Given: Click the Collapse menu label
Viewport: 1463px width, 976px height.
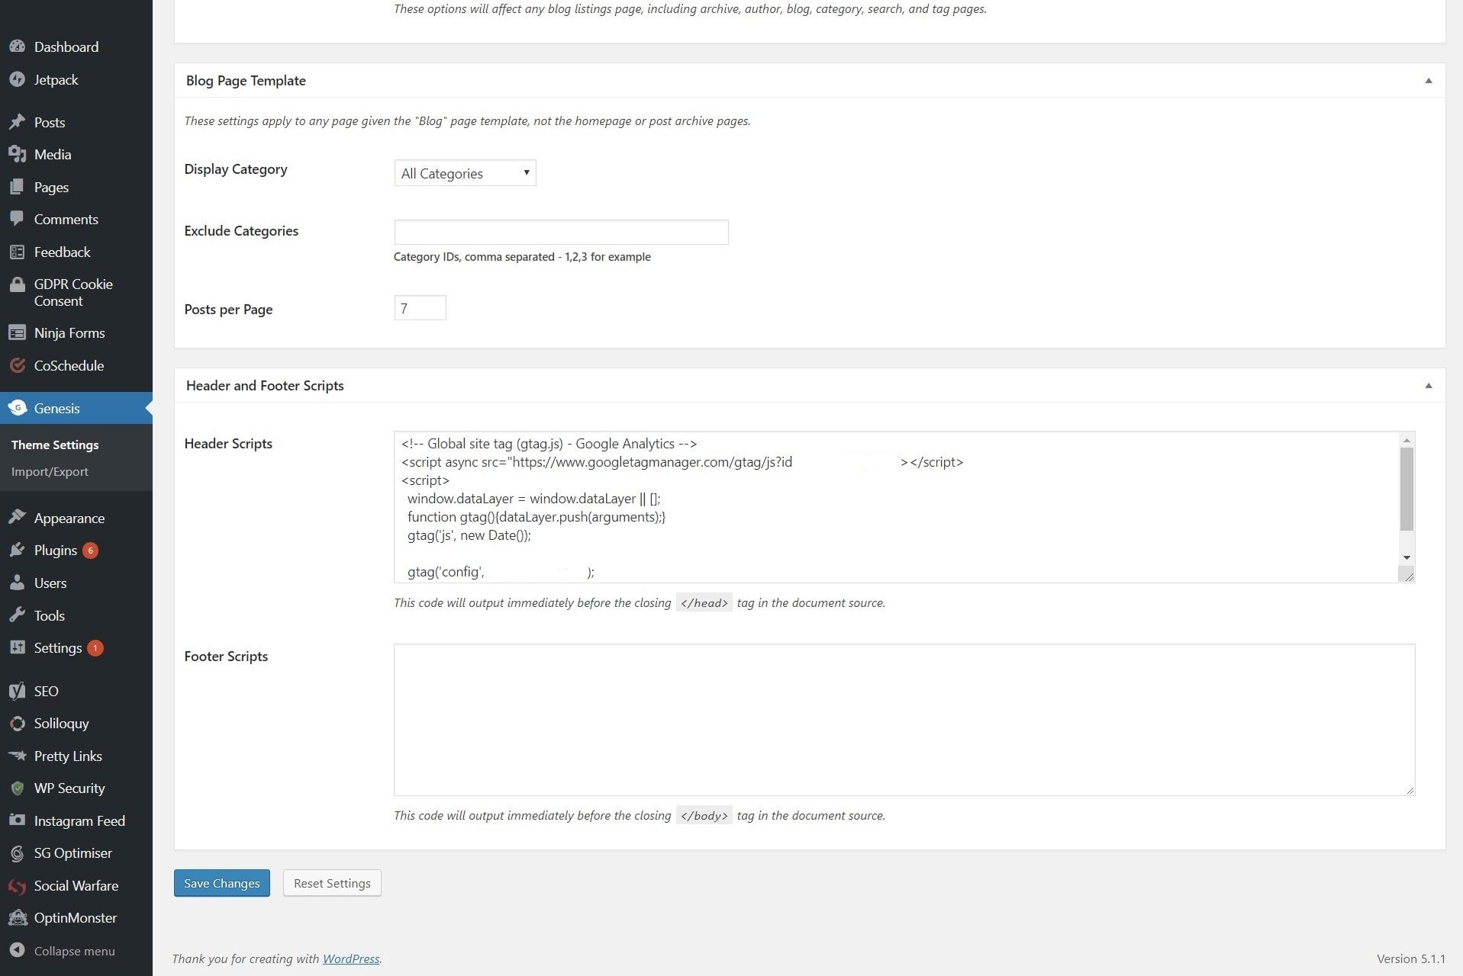Looking at the screenshot, I should [x=74, y=951].
